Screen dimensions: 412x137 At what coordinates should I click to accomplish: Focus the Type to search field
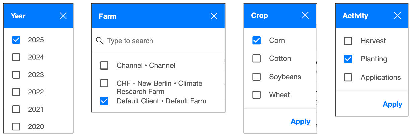coord(158,41)
